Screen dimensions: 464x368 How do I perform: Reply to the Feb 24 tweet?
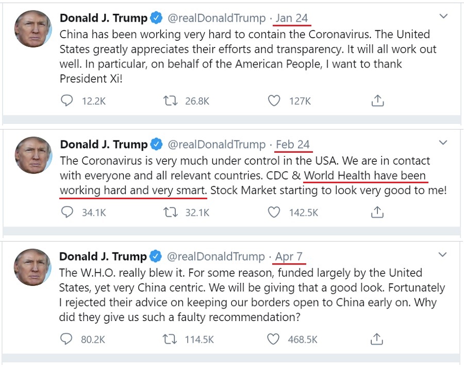click(x=67, y=212)
